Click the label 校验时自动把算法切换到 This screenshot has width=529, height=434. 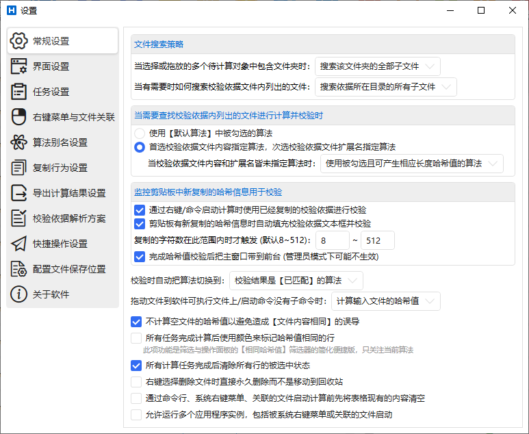pyautogui.click(x=178, y=281)
